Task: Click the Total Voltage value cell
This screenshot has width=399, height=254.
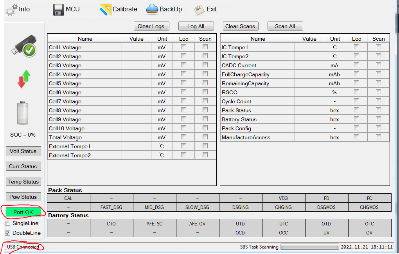Action: click(x=137, y=137)
